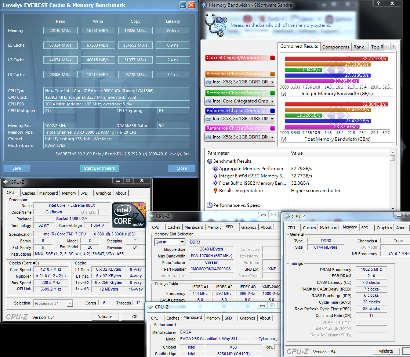
Task: Click Aggregate Memory Performance diamond icon
Action: pyautogui.click(x=215, y=169)
